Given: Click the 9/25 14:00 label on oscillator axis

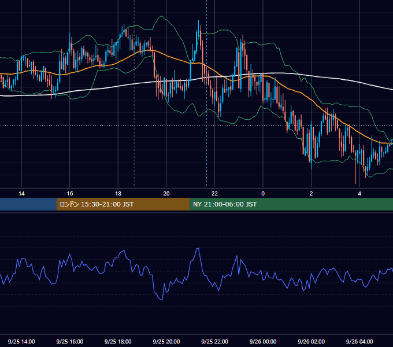Looking at the screenshot, I should [21, 341].
